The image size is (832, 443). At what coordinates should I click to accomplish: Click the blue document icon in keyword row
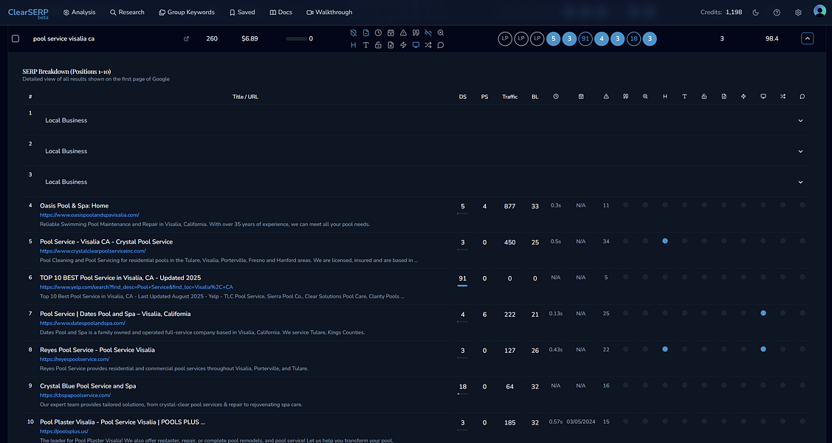tap(365, 33)
